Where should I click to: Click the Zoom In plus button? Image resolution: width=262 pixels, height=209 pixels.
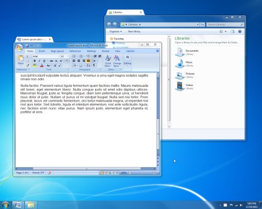pyautogui.click(x=154, y=173)
